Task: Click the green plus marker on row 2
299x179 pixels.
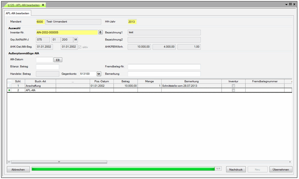Action: (10, 90)
